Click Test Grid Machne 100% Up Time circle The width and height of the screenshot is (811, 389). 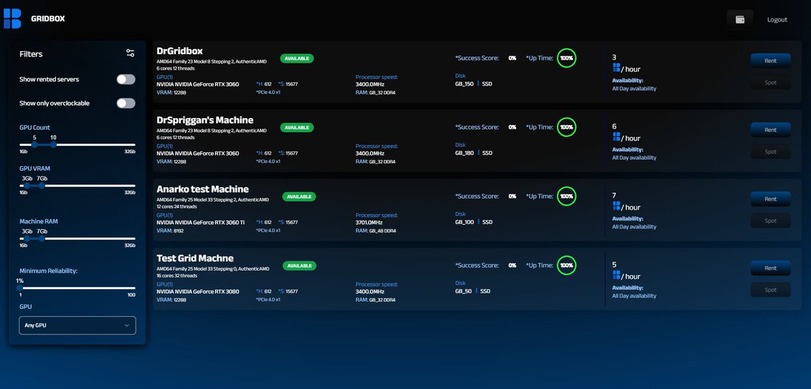566,265
